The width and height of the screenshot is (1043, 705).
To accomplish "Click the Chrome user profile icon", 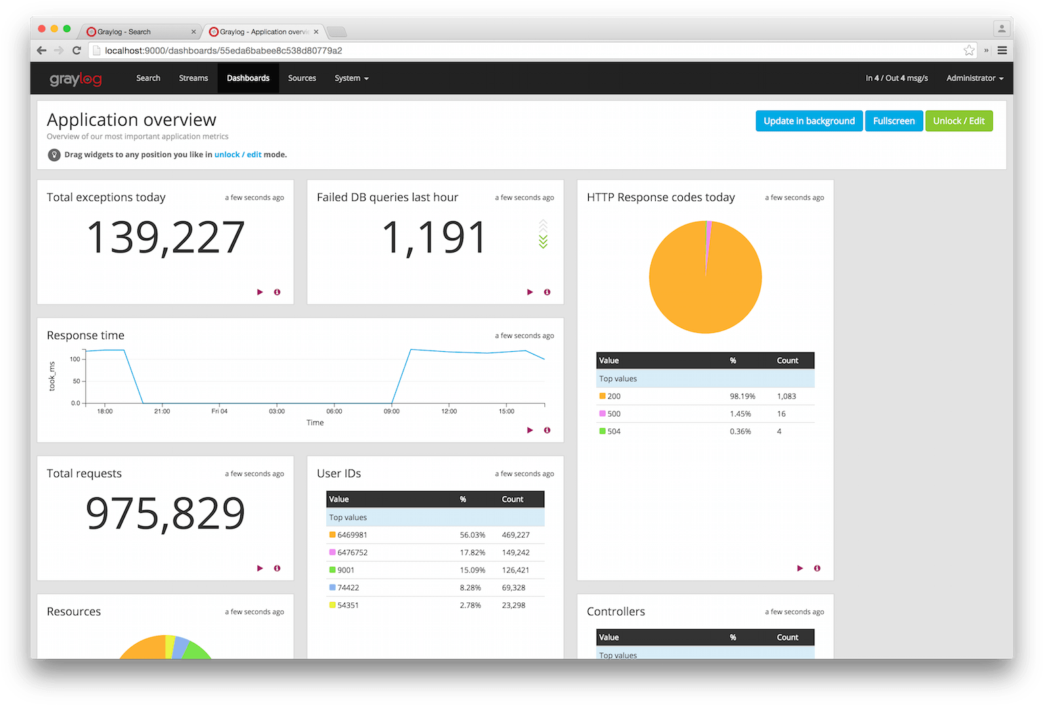I will 1002,28.
